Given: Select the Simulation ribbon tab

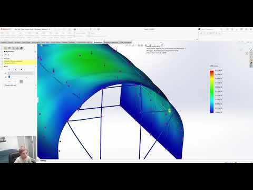Looking at the screenshot, I should tap(98, 42).
